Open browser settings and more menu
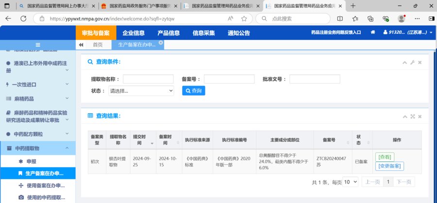This screenshot has width=437, height=203. pyautogui.click(x=417, y=18)
